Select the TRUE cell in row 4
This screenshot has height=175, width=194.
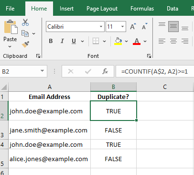113,144
